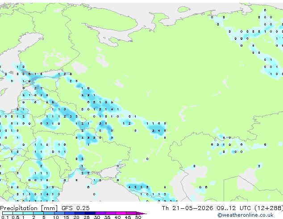Click the '0.5' legend scale label
The height and width of the screenshot is (219, 283).
pos(16,217)
